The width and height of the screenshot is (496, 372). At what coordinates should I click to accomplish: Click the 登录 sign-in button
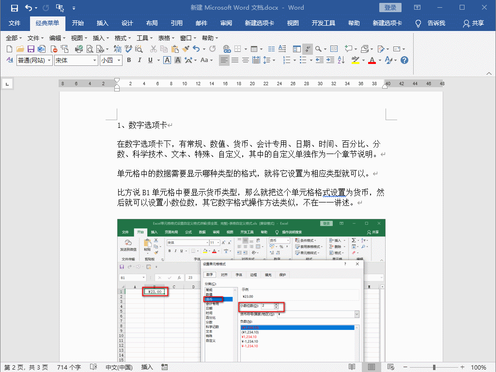click(x=390, y=8)
